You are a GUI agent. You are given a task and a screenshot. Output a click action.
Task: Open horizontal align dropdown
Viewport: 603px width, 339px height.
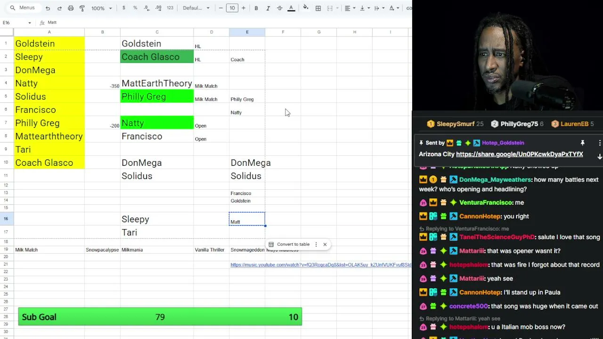(x=349, y=8)
